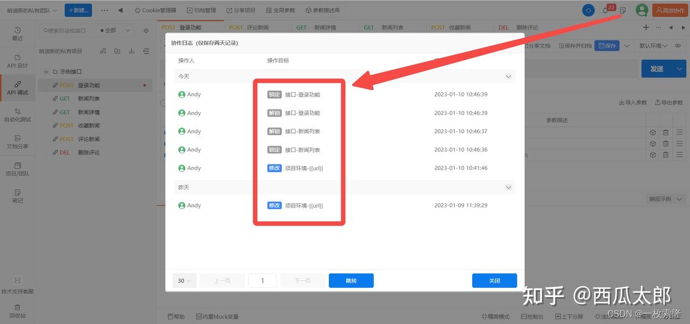Open the 自动化测试 sidebar panel

point(18,115)
